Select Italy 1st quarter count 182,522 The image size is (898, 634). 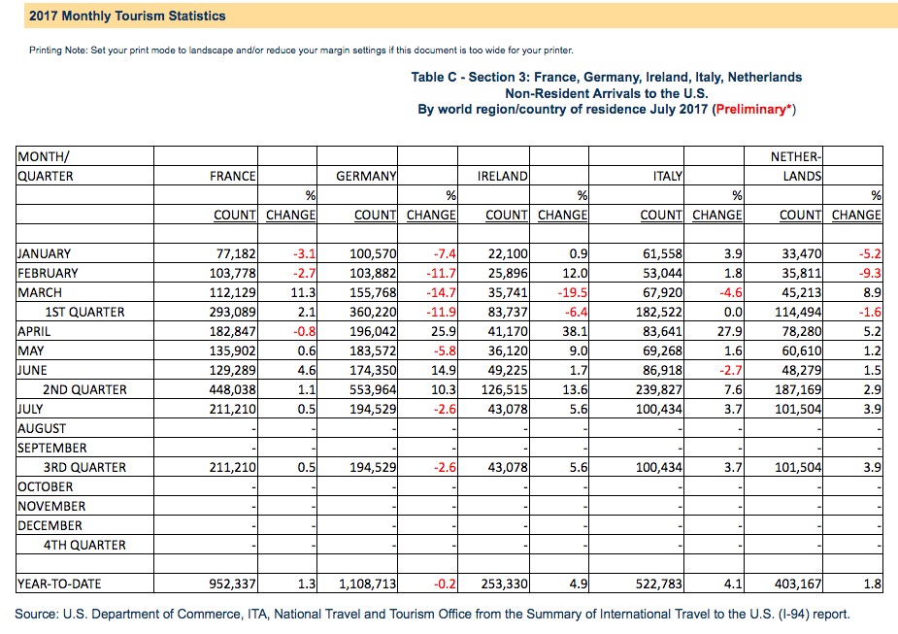[659, 312]
